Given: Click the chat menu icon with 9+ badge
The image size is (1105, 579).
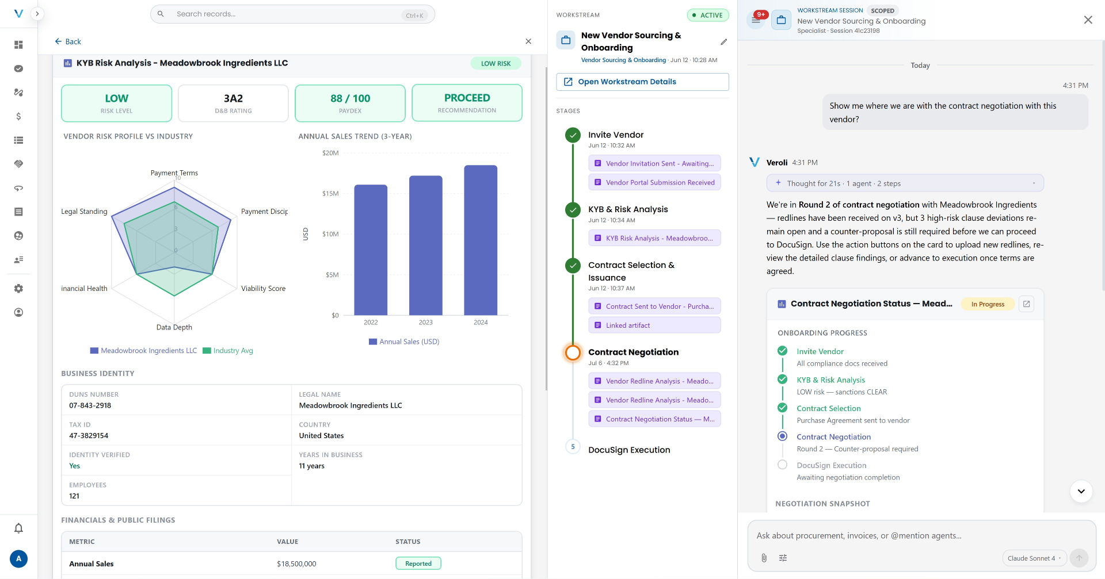Looking at the screenshot, I should [x=756, y=20].
